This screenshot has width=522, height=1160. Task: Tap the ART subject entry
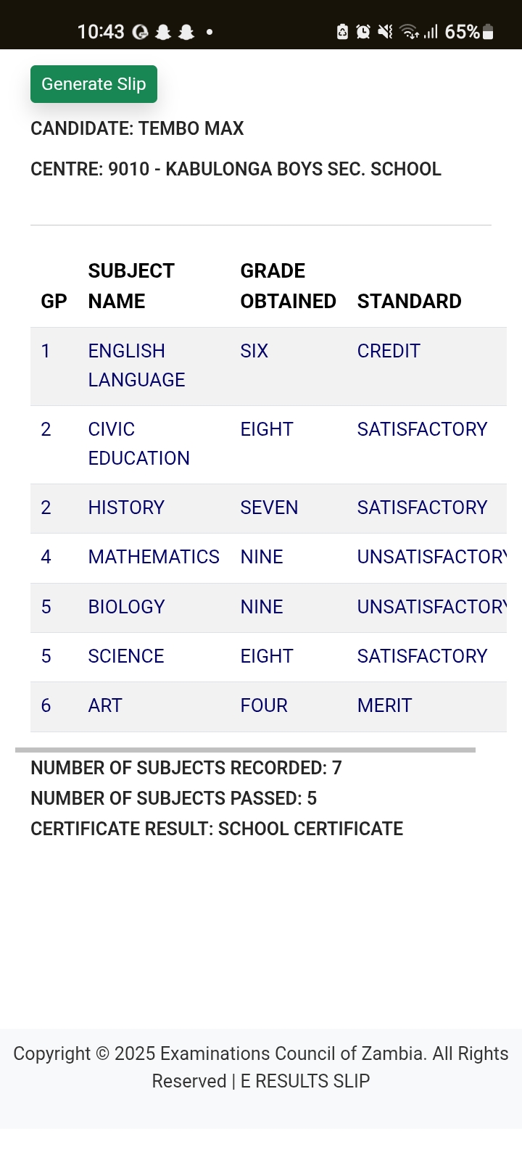pyautogui.click(x=105, y=705)
